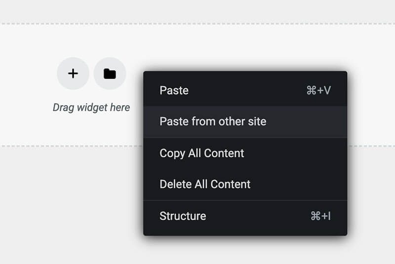This screenshot has width=395, height=264.
Task: Choose Paste from other site
Action: pos(245,122)
